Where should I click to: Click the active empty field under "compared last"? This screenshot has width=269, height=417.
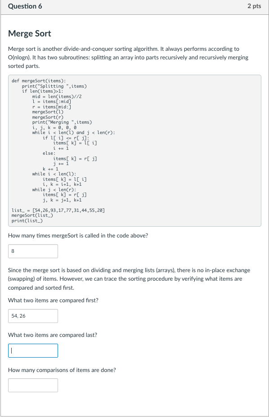click(32, 350)
